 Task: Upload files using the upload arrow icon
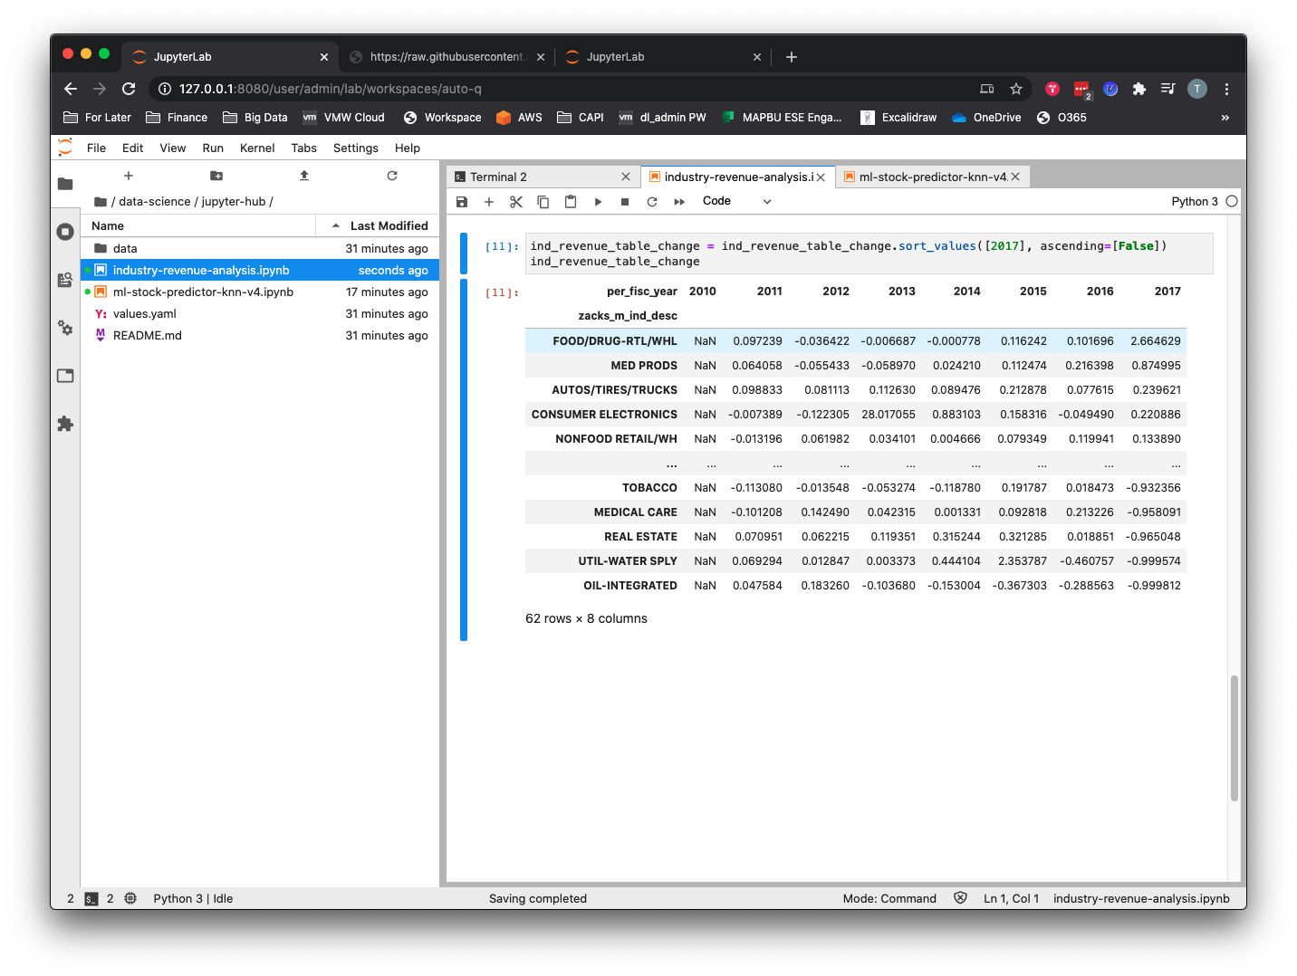click(x=304, y=176)
